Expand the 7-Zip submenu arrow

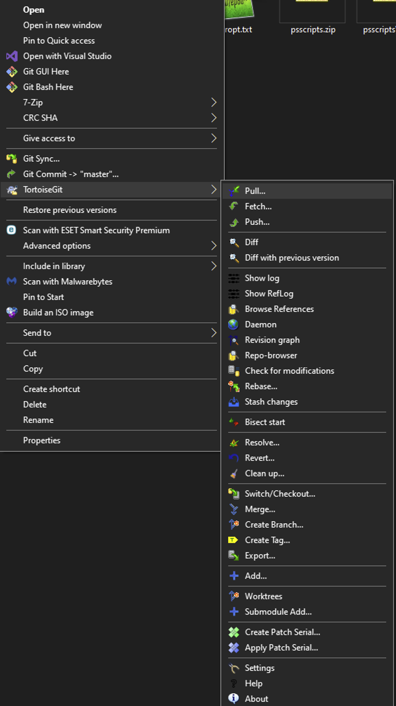(214, 102)
